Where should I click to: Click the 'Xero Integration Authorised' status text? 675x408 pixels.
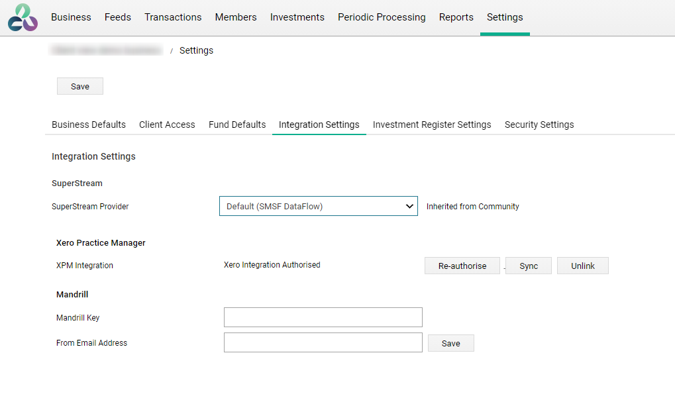pos(272,265)
